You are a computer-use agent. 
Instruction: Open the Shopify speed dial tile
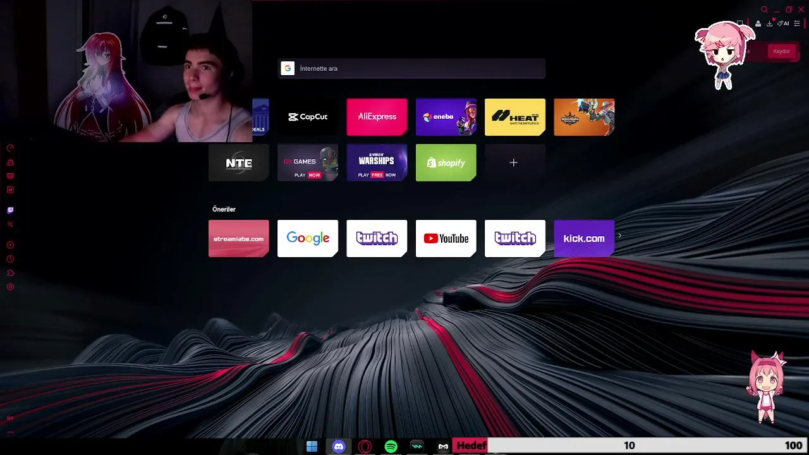446,162
